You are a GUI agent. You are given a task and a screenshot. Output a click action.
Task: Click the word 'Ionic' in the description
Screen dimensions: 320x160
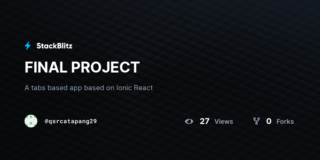(x=124, y=88)
